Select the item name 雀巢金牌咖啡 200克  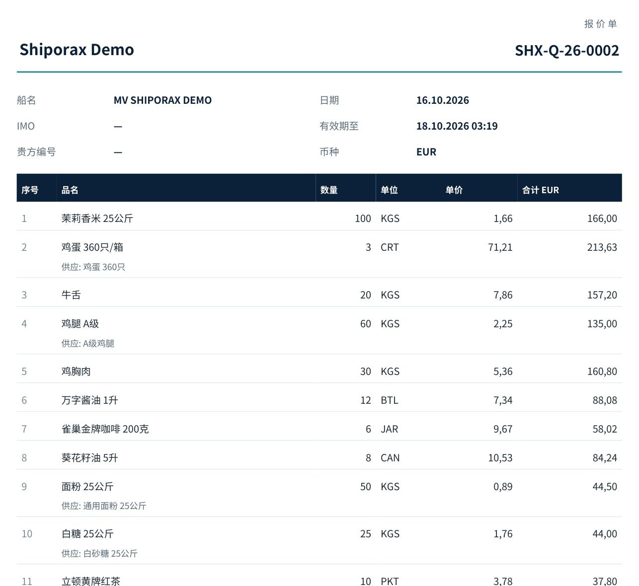pyautogui.click(x=105, y=429)
